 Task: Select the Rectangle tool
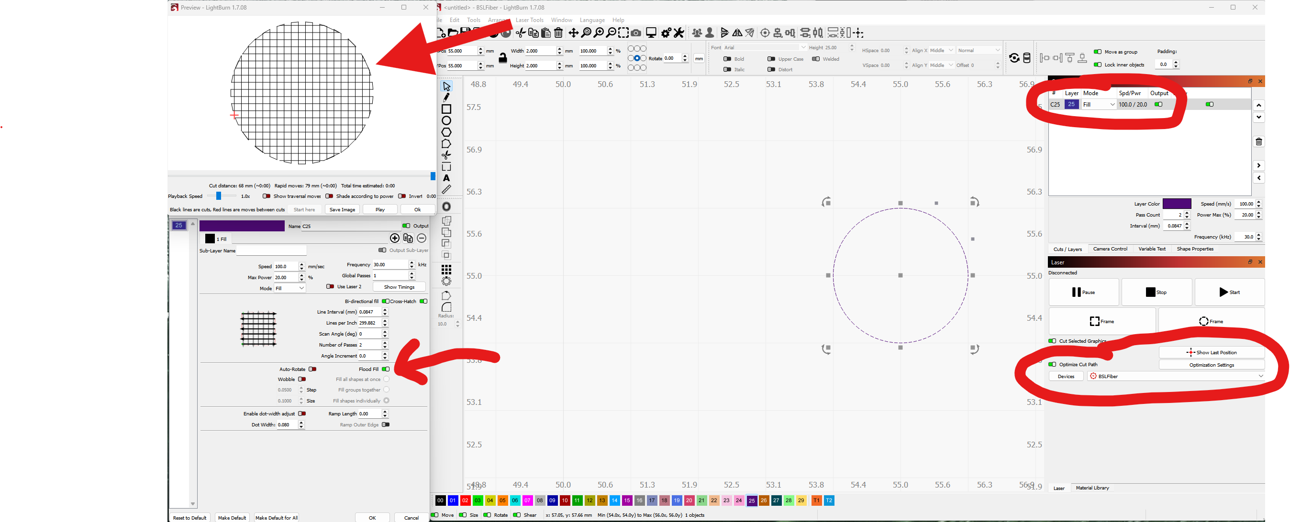tap(446, 109)
